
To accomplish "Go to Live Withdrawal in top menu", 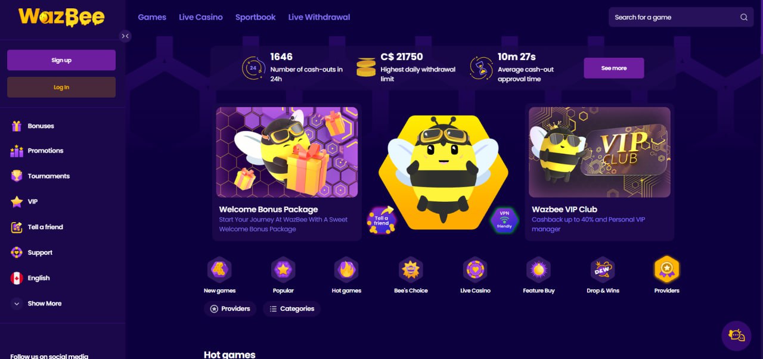I will click(x=319, y=17).
